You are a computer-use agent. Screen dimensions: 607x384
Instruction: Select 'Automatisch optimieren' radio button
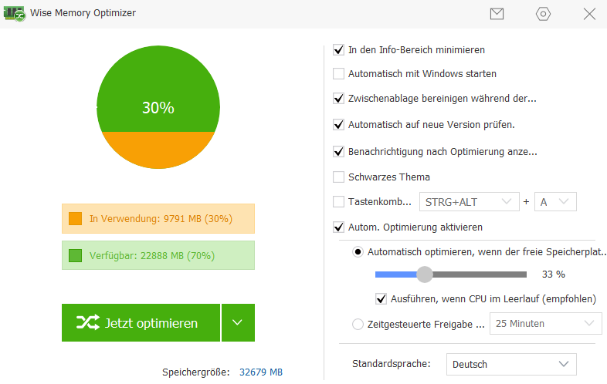(x=358, y=251)
